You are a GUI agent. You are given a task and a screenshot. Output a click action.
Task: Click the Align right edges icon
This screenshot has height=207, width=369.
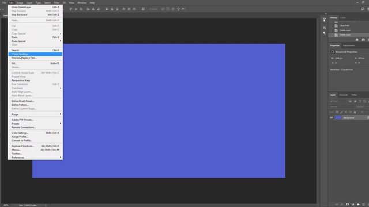pos(99,9)
